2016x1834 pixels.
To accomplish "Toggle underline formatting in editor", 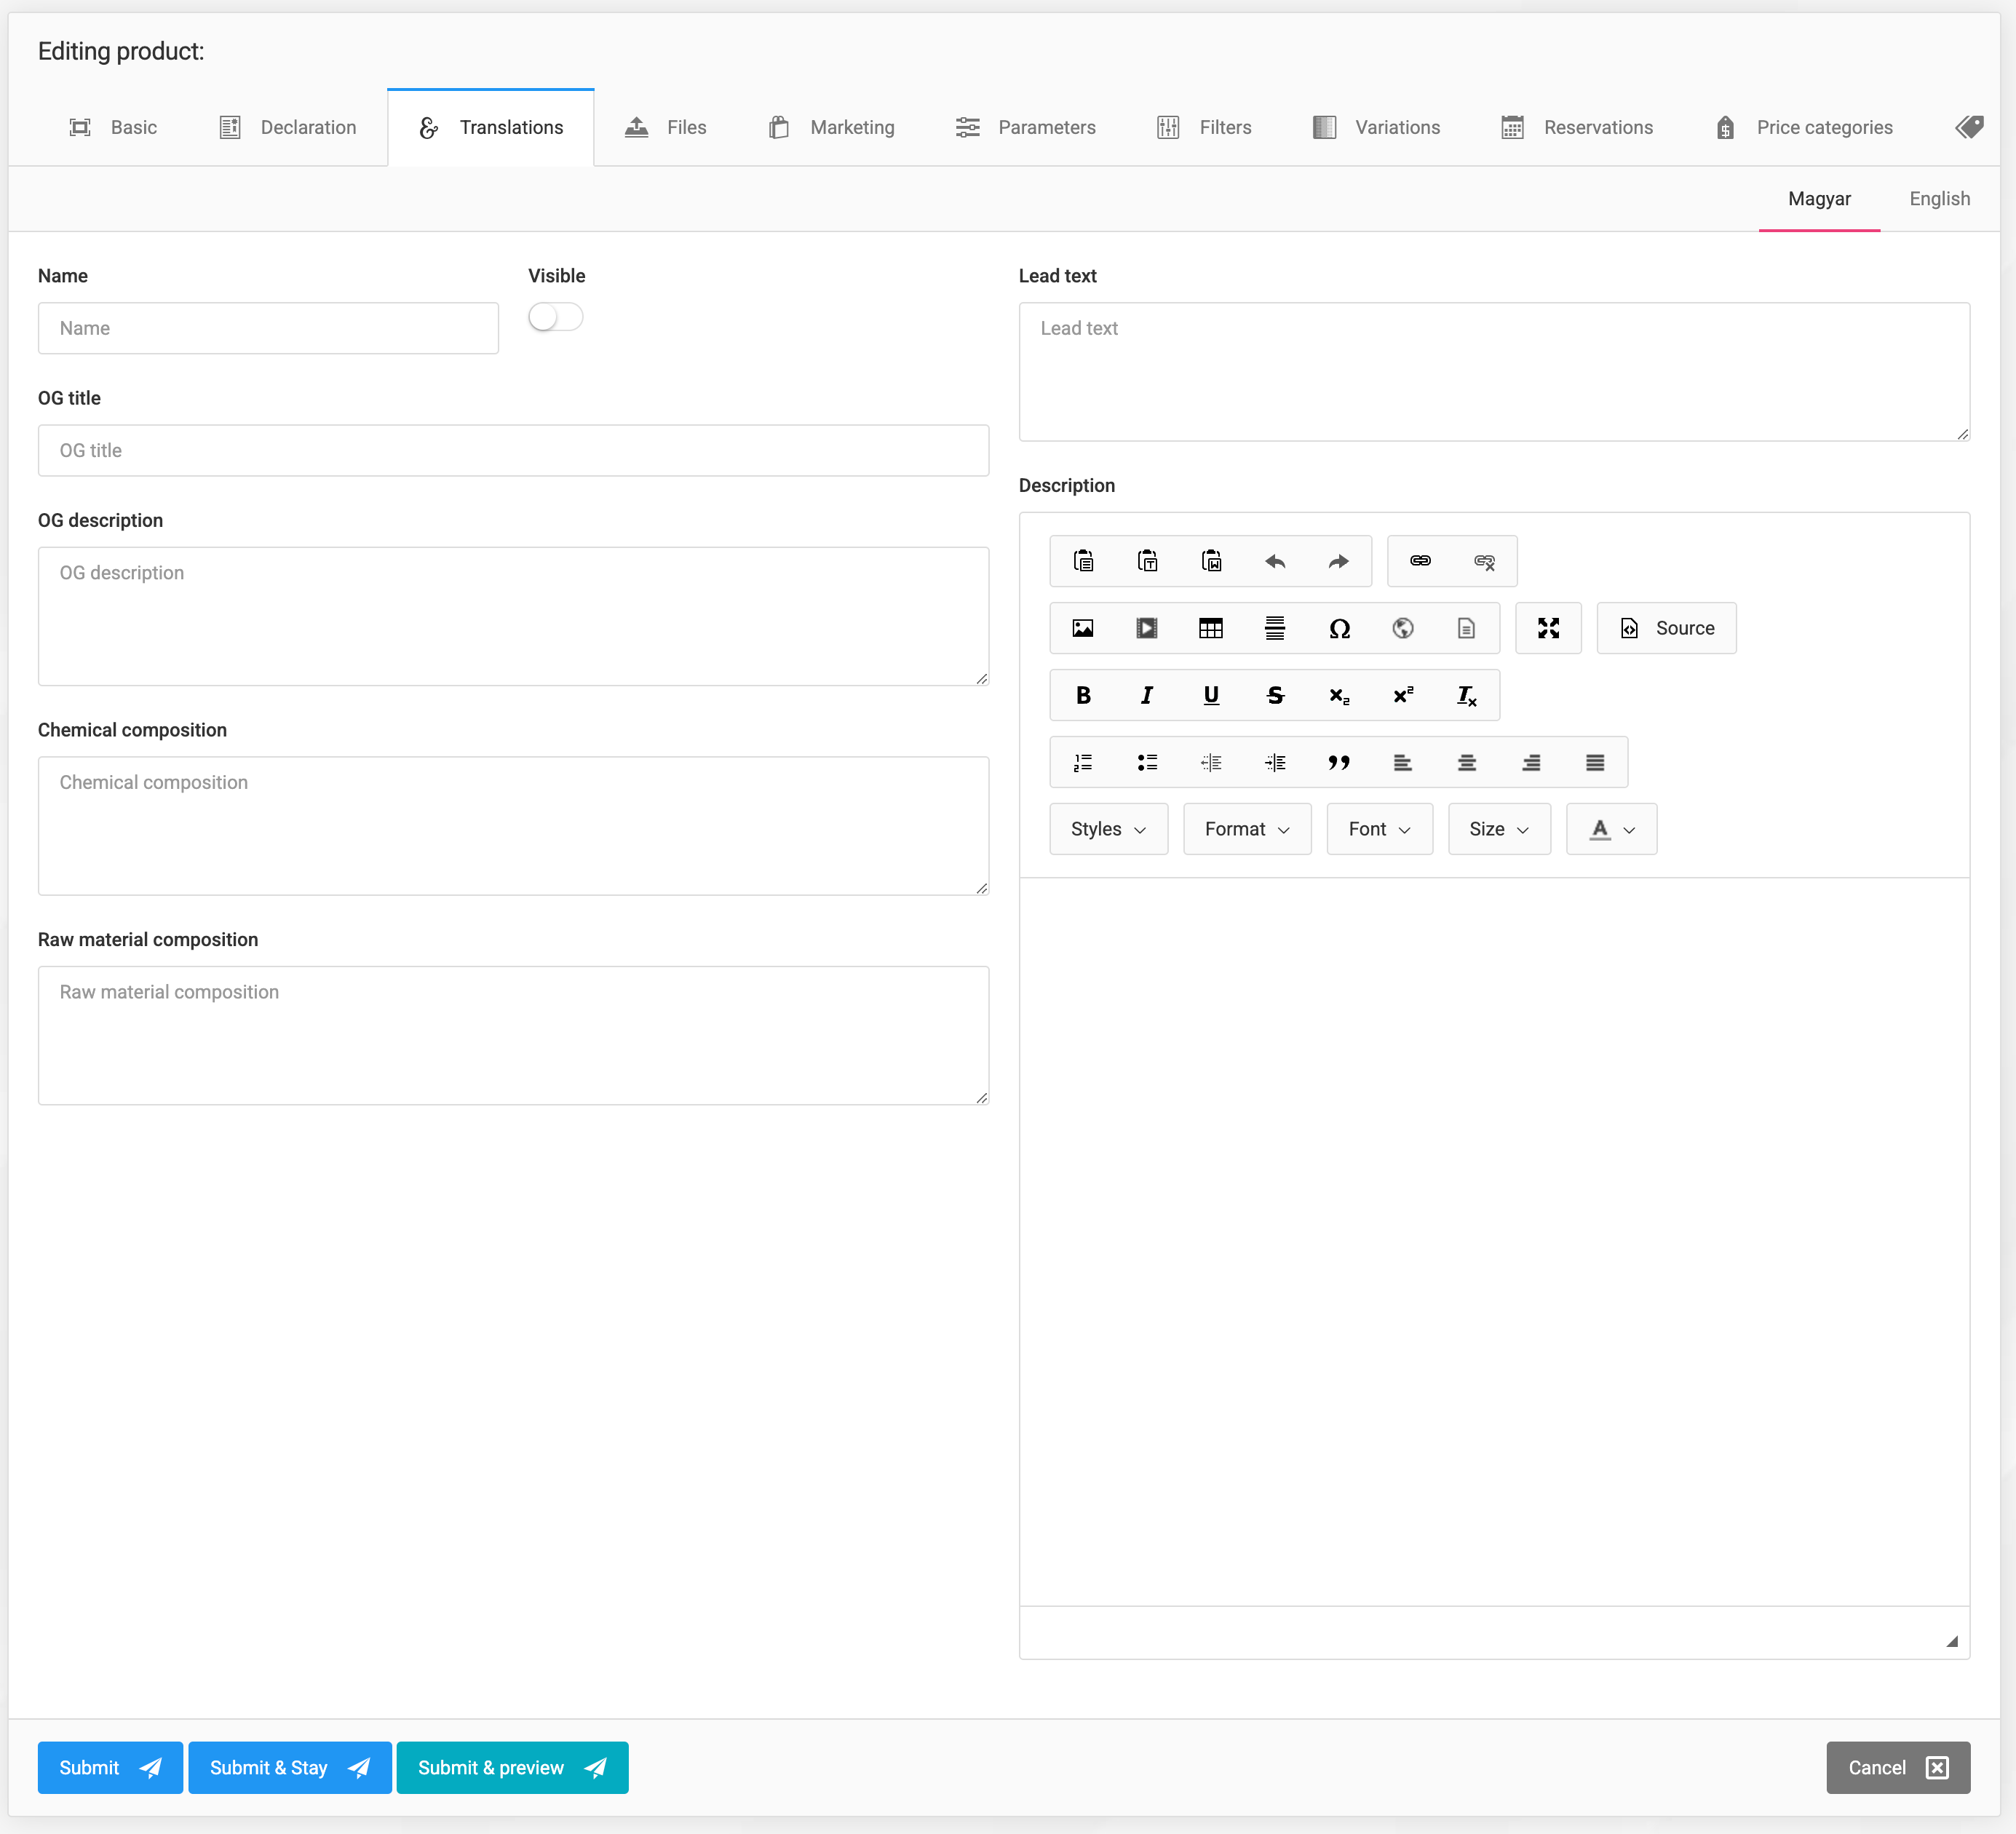I will click(1210, 695).
